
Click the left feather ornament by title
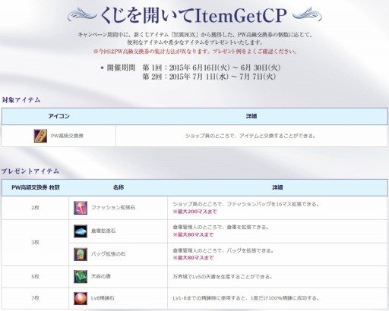point(82,14)
